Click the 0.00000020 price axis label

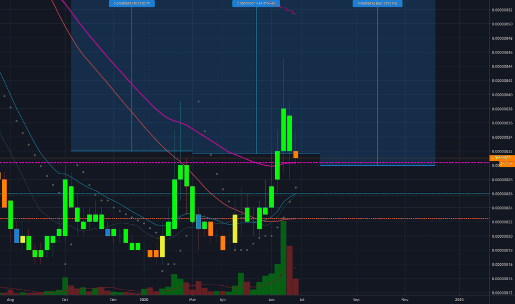(x=502, y=236)
